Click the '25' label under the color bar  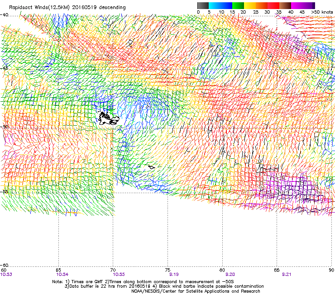256,12
